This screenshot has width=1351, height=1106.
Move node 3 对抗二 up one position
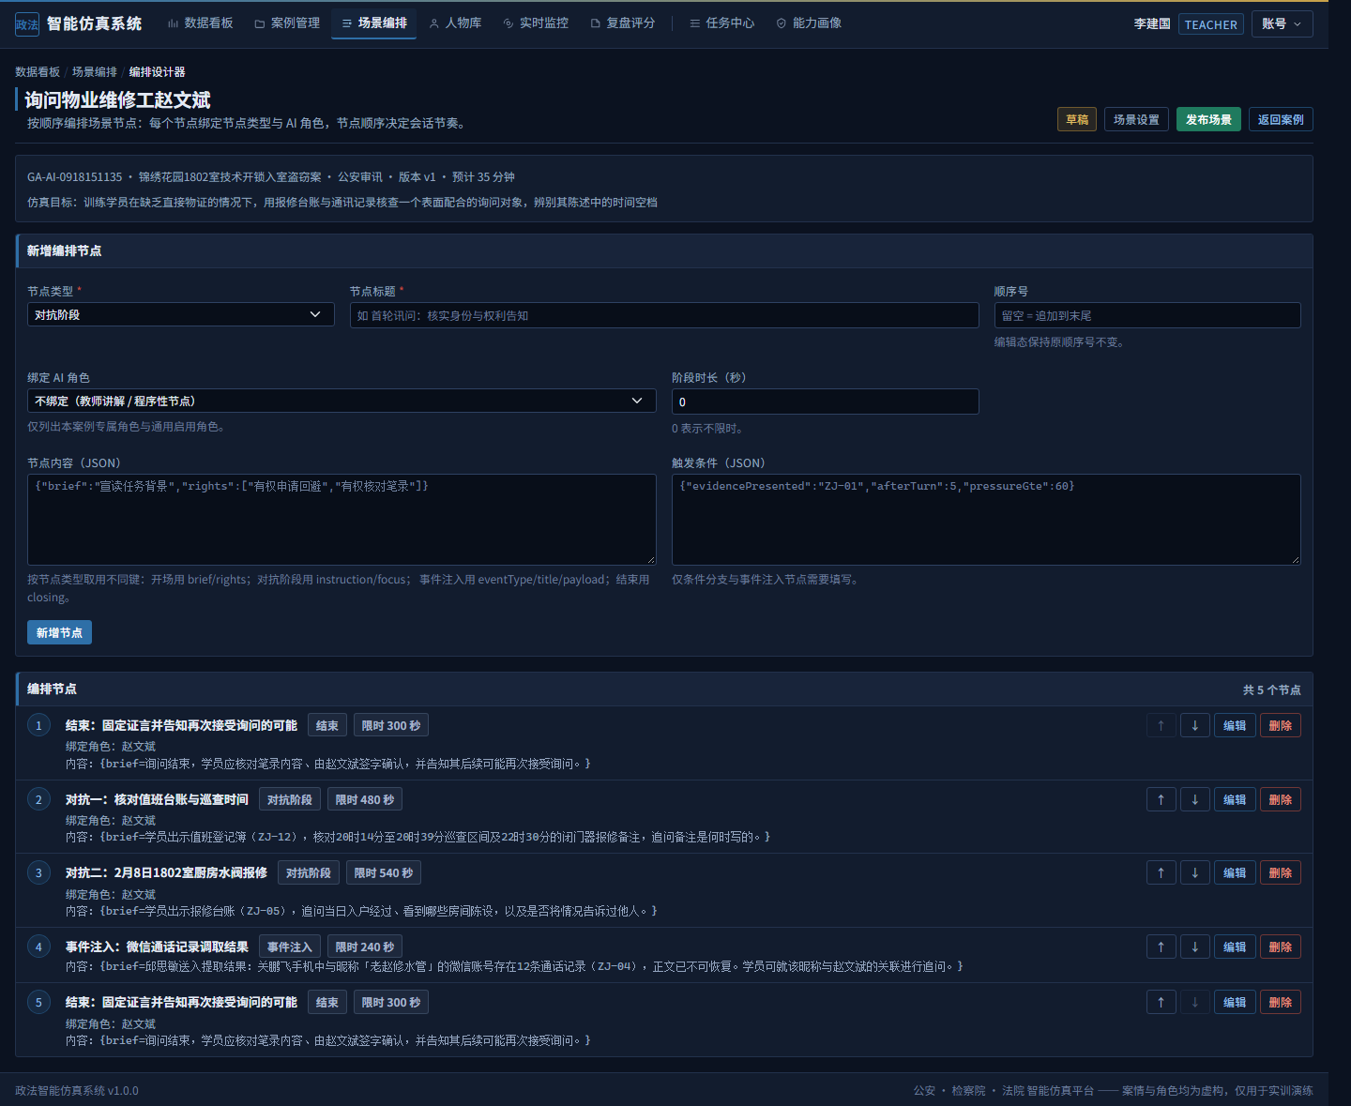click(x=1161, y=872)
